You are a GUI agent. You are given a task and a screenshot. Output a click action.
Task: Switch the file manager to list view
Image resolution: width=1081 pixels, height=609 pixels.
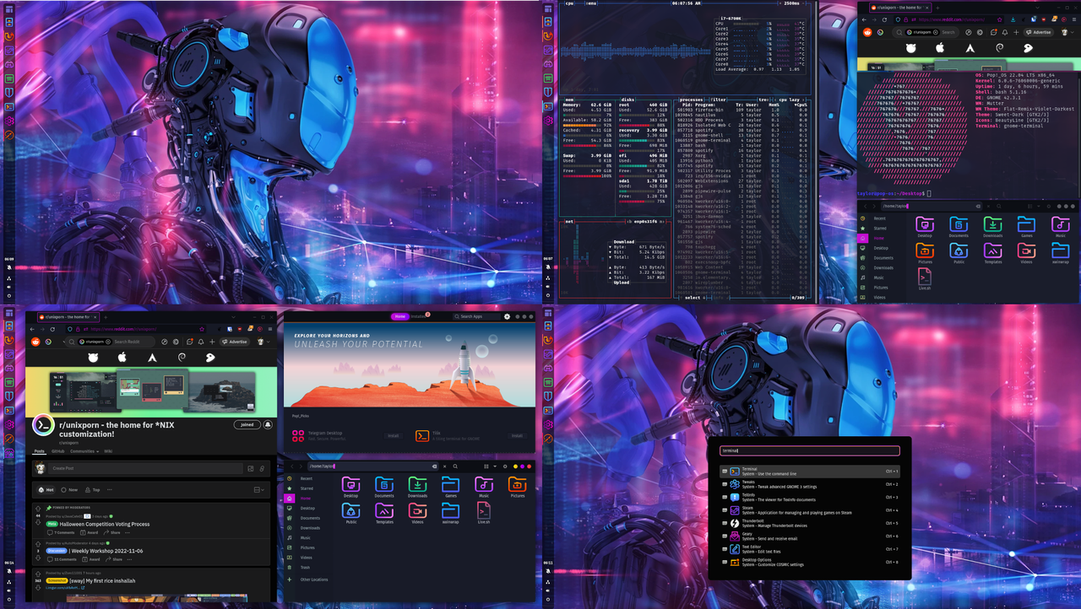coord(486,465)
